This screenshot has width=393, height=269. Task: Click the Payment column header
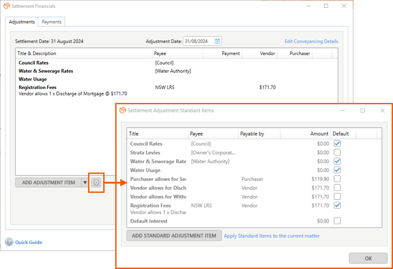(x=223, y=53)
